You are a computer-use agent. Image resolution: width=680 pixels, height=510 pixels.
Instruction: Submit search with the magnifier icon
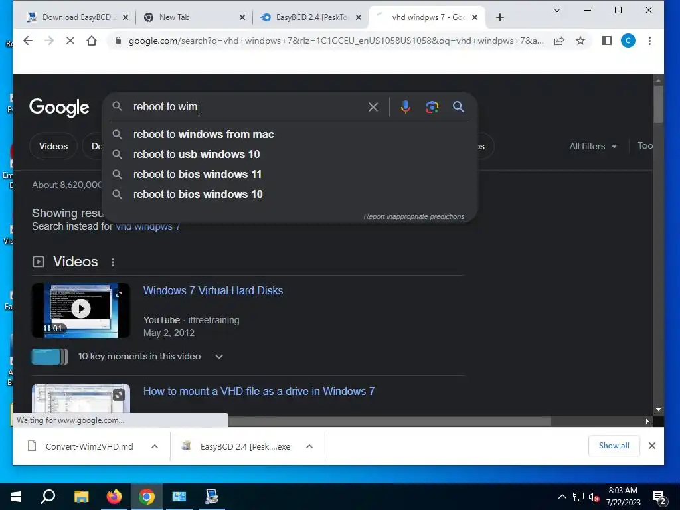tap(458, 107)
